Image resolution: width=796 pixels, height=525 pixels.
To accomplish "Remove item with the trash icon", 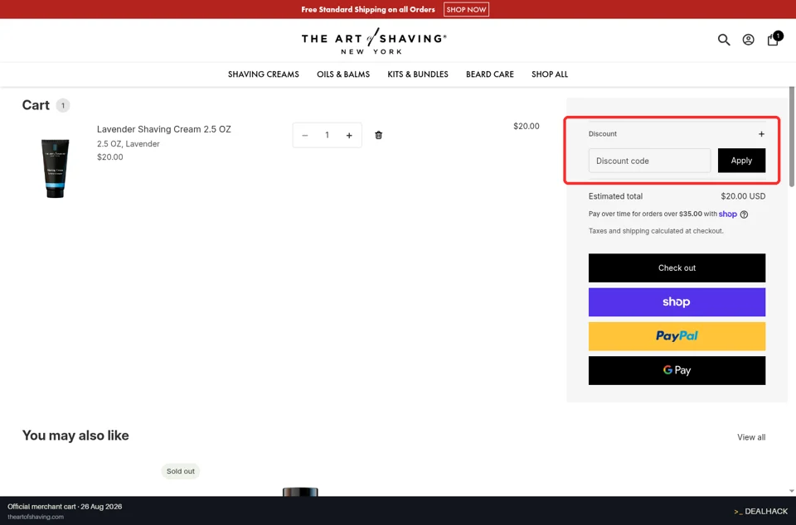I will pos(379,135).
